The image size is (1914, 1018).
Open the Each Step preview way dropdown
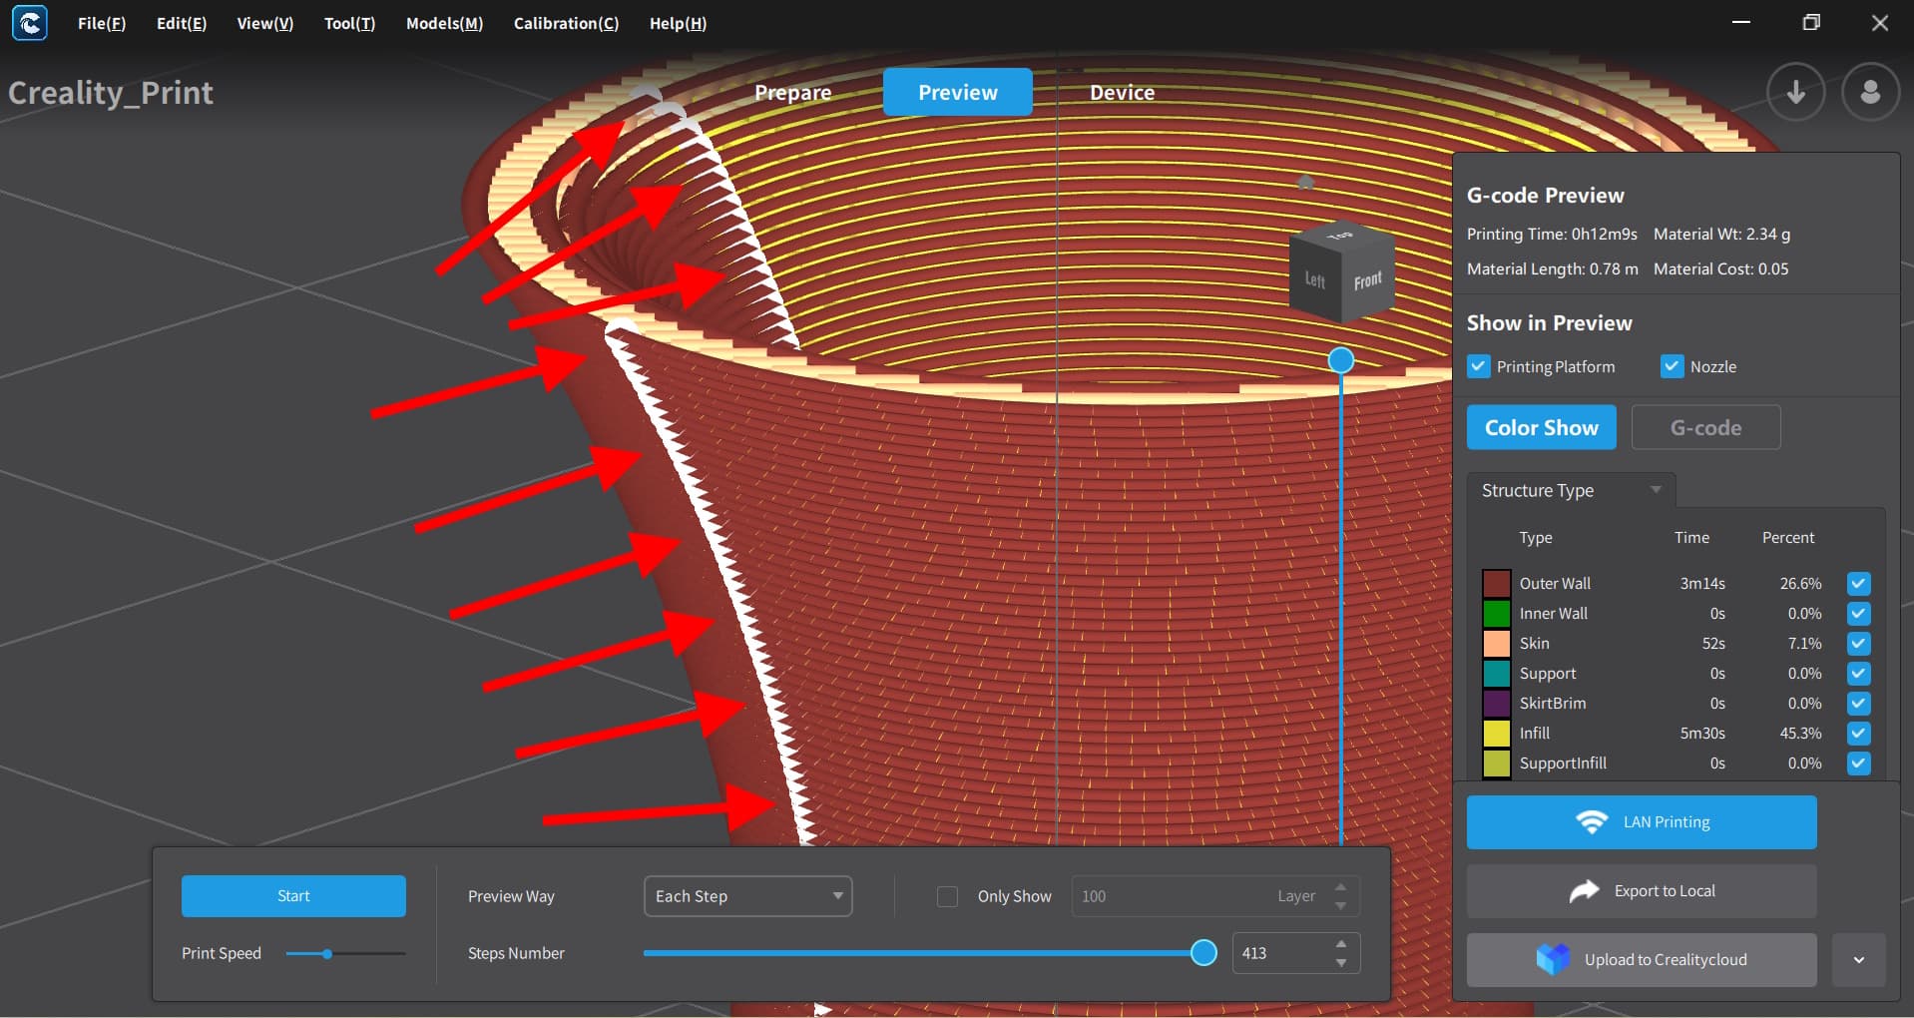click(x=747, y=896)
